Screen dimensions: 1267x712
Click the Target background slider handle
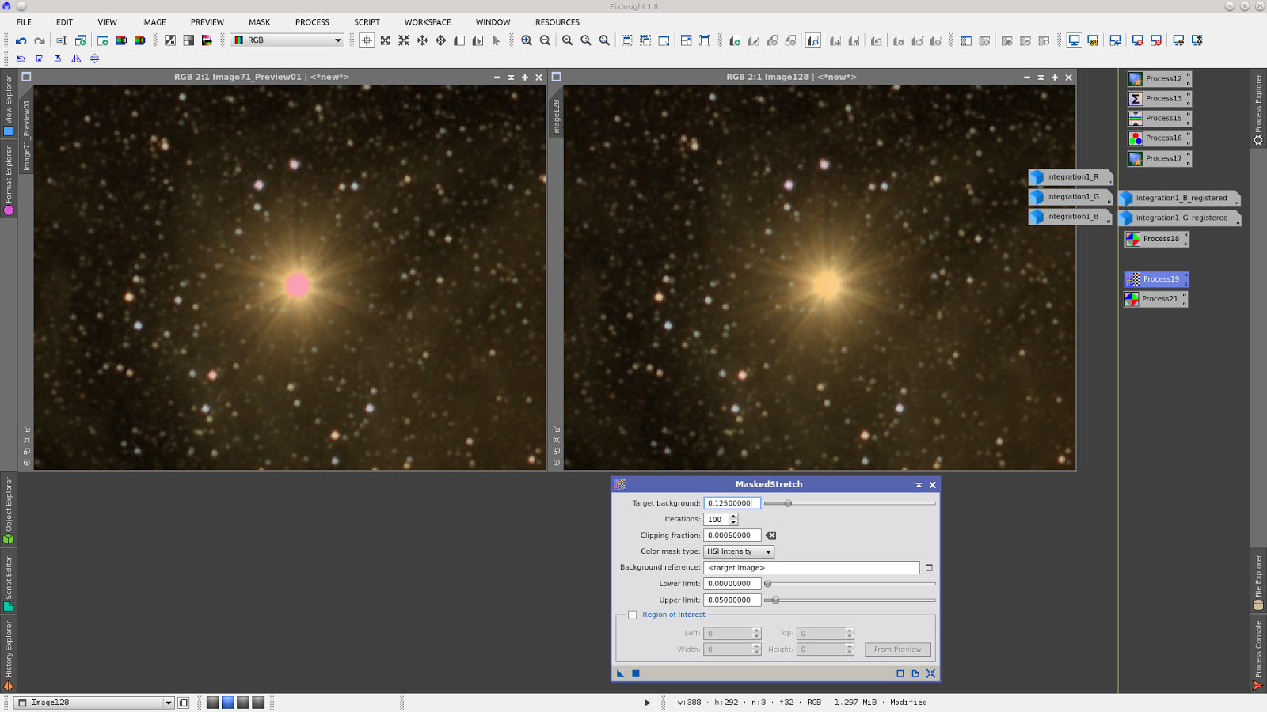pyautogui.click(x=788, y=503)
